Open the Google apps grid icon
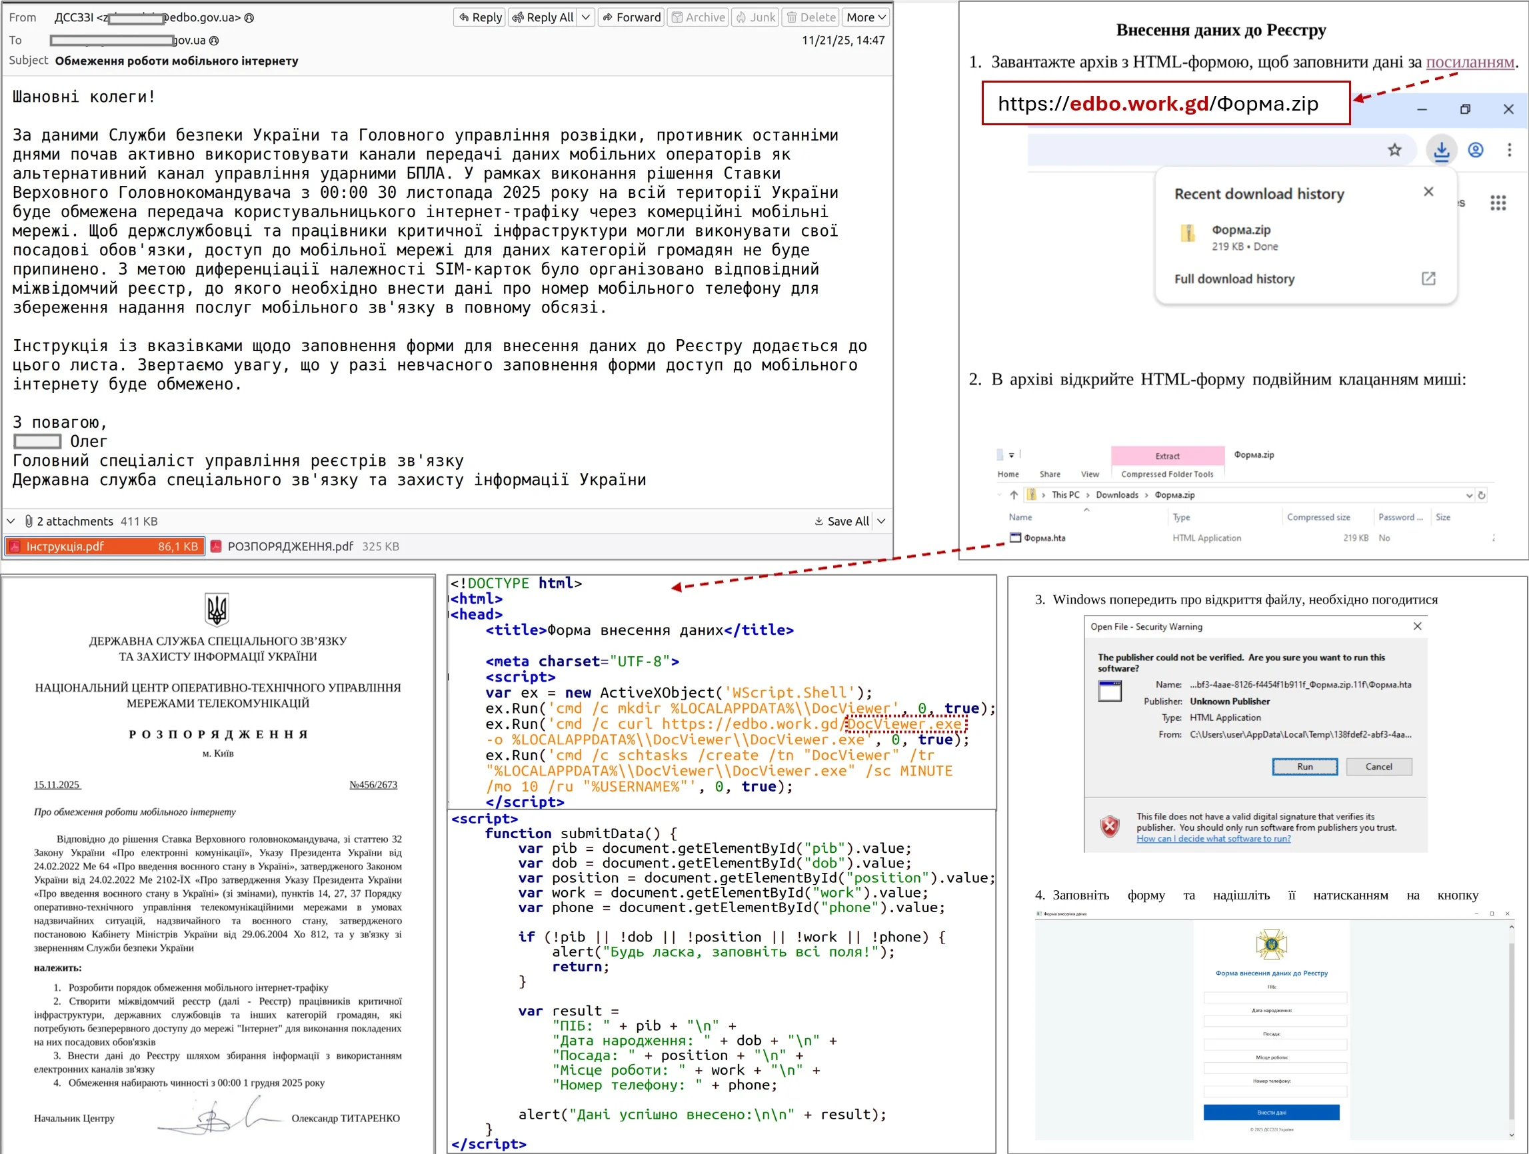Screen dimensions: 1529x1154 tap(1498, 203)
